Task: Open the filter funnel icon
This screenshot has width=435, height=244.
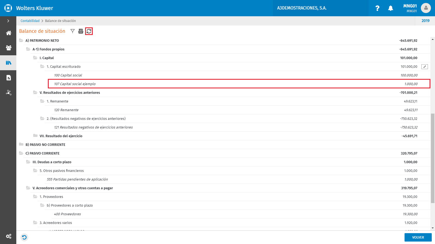Action: [x=73, y=31]
